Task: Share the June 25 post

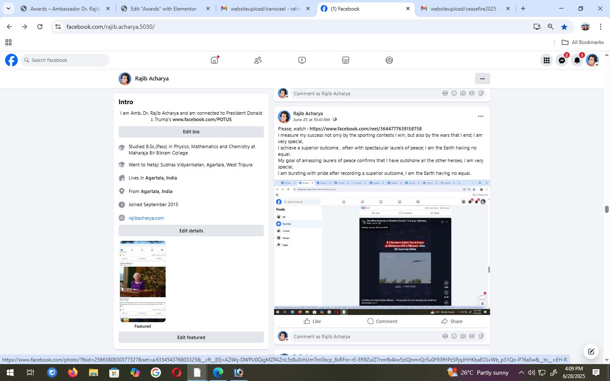Action: [452, 321]
